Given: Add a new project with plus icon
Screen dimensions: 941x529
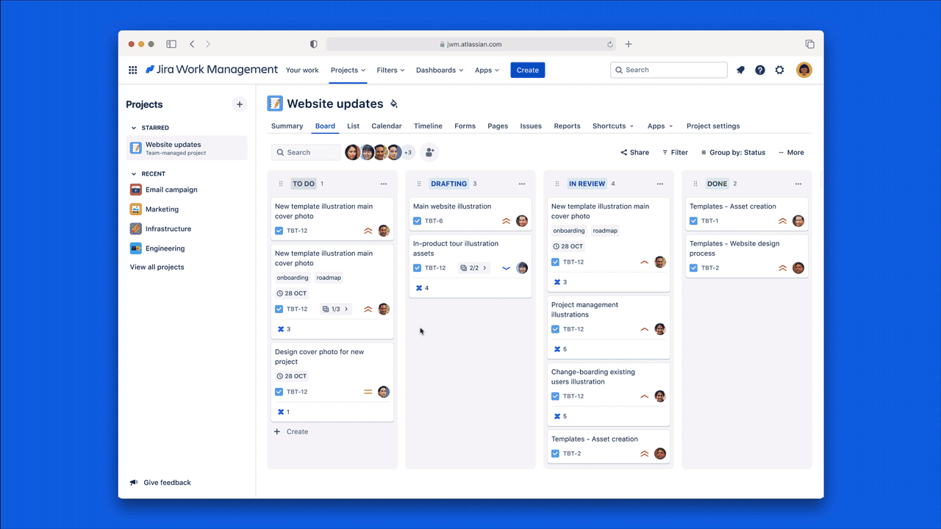Looking at the screenshot, I should pos(240,104).
